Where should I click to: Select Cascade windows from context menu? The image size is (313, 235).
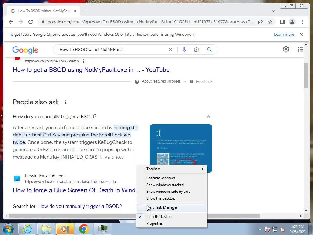pyautogui.click(x=171, y=178)
